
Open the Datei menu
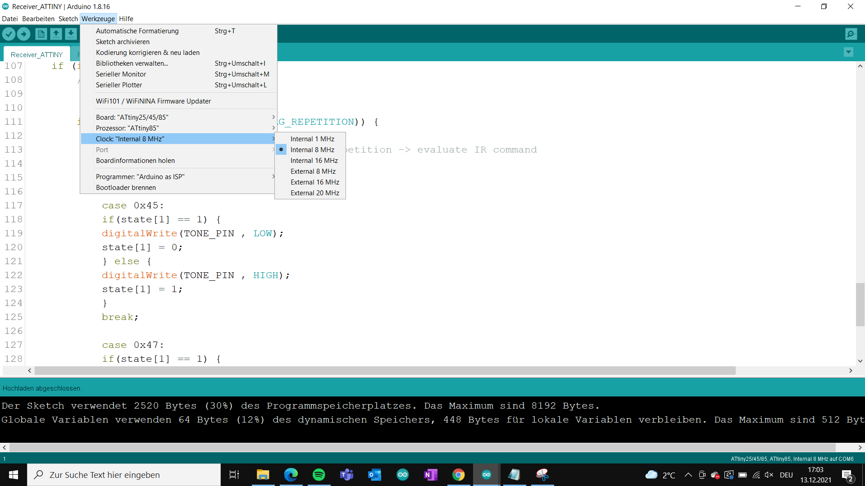(x=10, y=19)
